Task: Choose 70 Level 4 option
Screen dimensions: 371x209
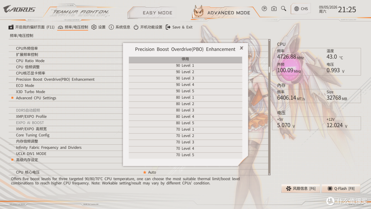Action: pyautogui.click(x=185, y=148)
